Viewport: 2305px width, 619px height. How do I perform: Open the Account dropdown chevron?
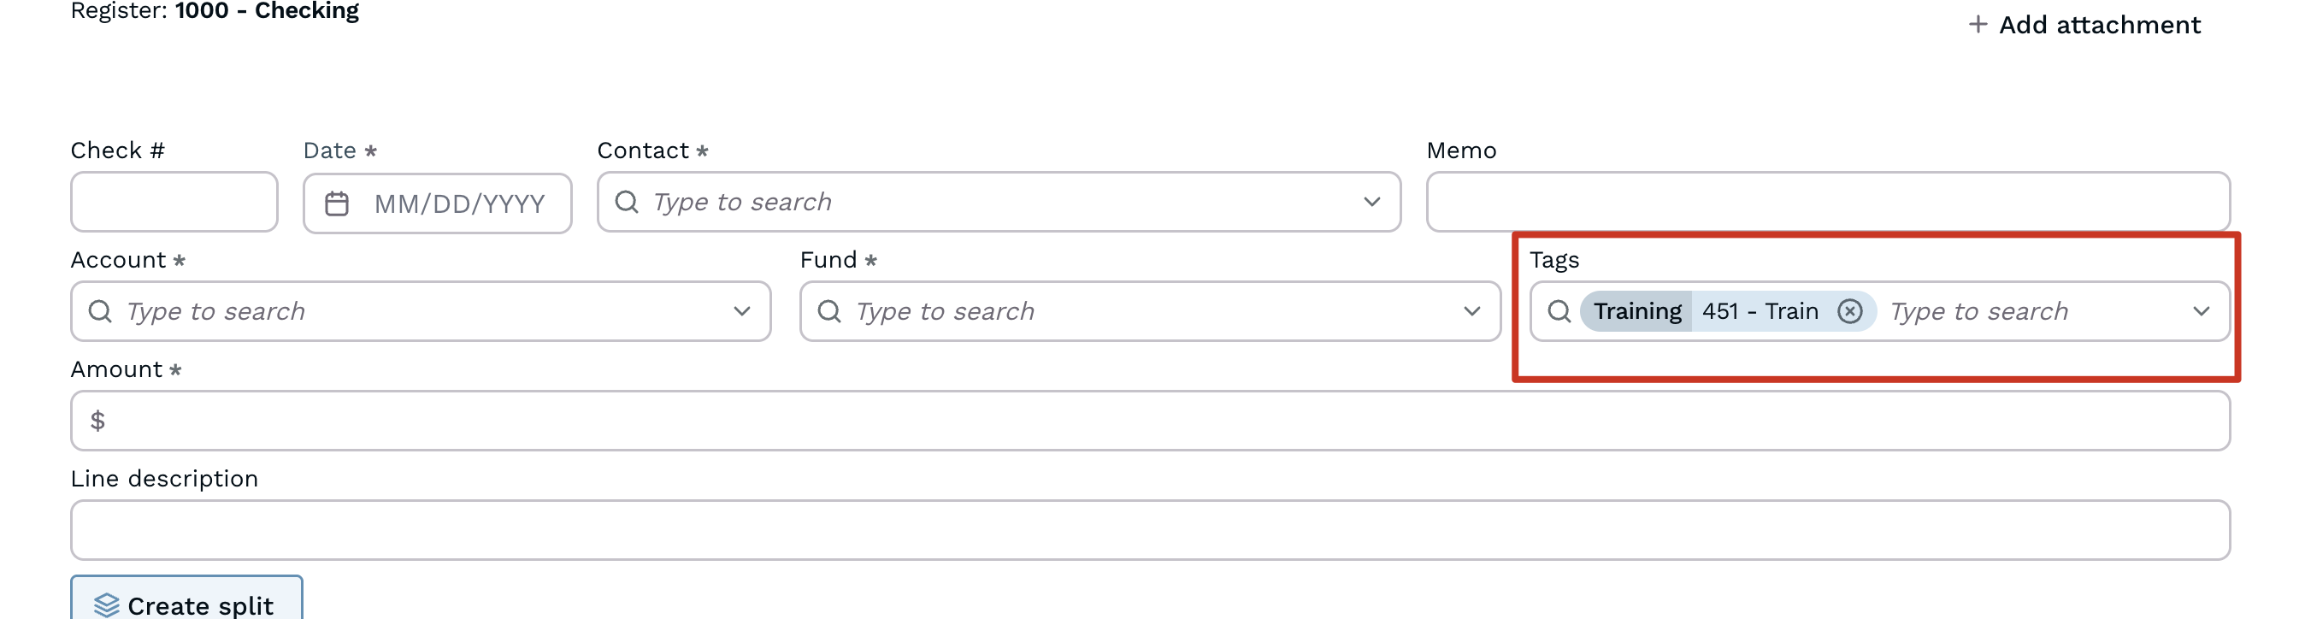[741, 311]
